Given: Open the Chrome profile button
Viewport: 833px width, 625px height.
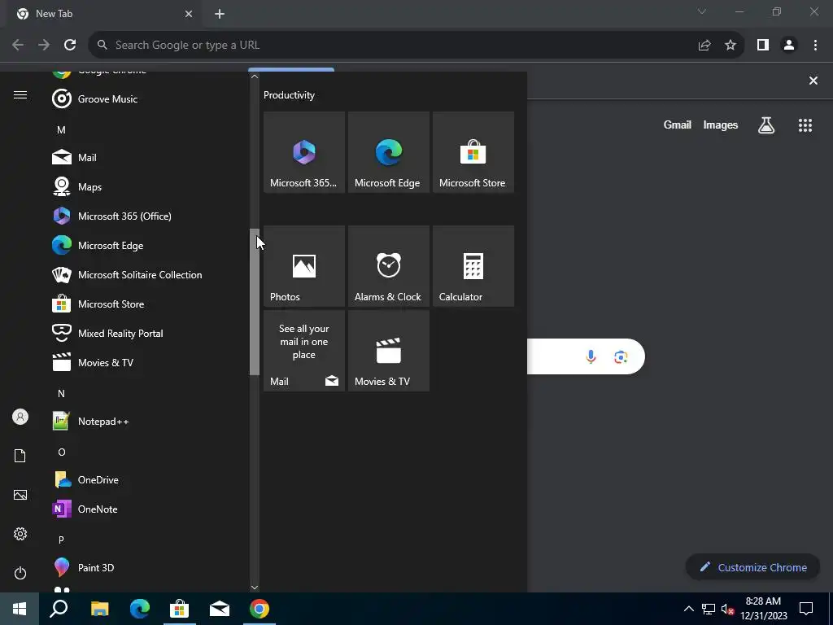Looking at the screenshot, I should [789, 46].
